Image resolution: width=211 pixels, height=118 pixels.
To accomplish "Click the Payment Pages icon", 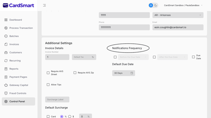I will 6,77.
